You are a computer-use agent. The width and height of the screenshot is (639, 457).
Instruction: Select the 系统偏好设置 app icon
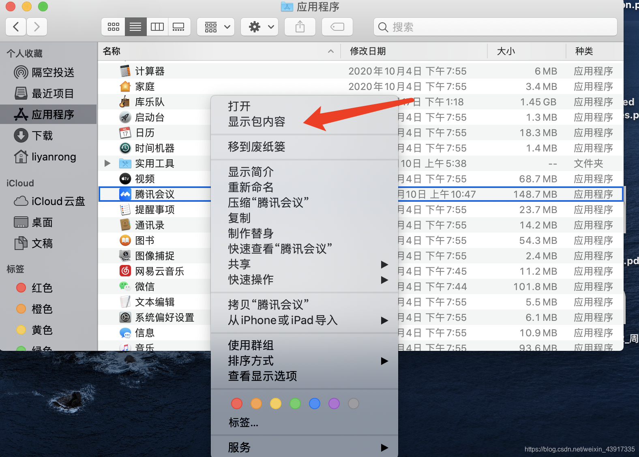125,317
